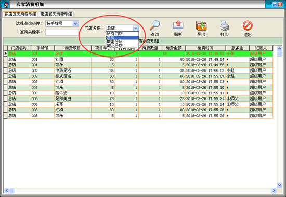Viewport: 286px width, 197px height.
Task: Click the application icon in title bar
Action: [x=5, y=4]
